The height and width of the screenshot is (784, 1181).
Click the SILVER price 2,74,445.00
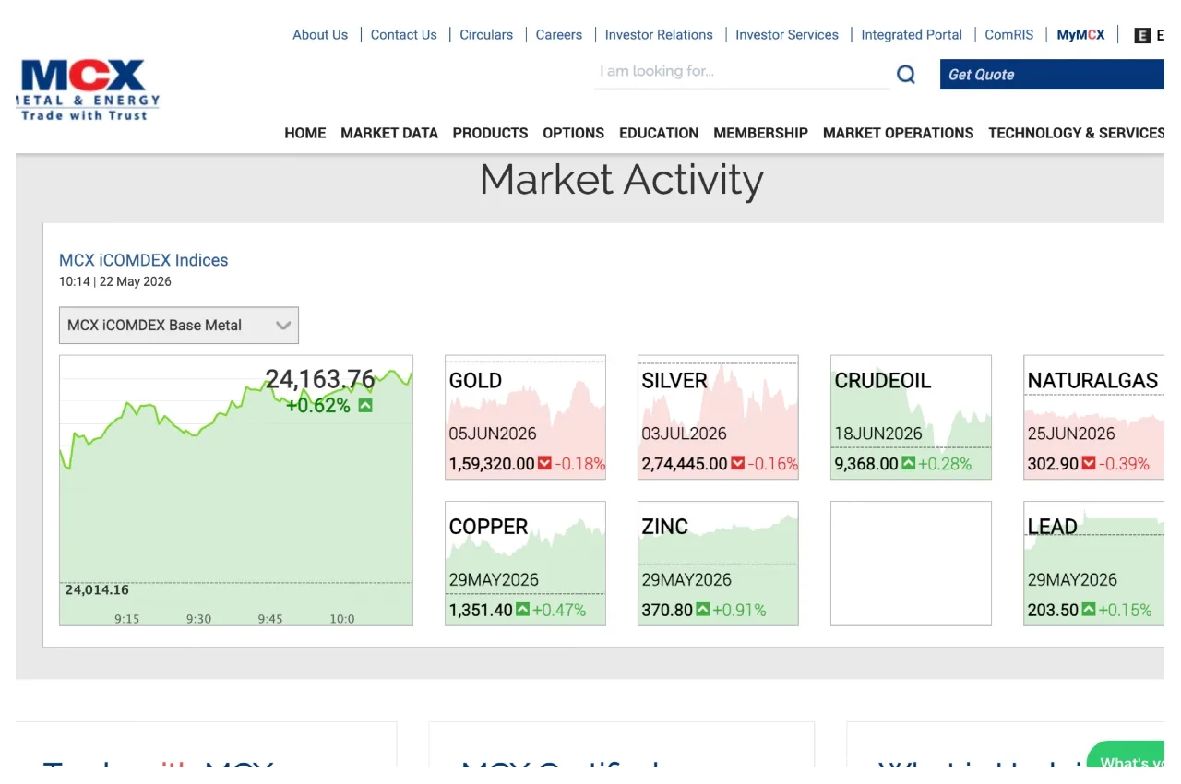click(685, 464)
